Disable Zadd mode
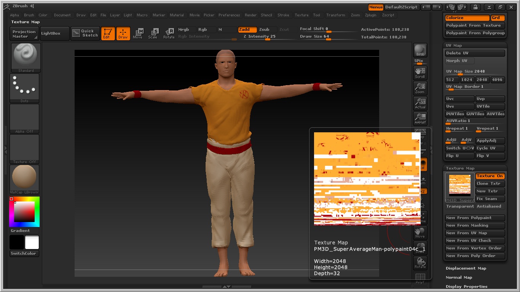Screen dimensions: 520x292 pyautogui.click(x=247, y=29)
